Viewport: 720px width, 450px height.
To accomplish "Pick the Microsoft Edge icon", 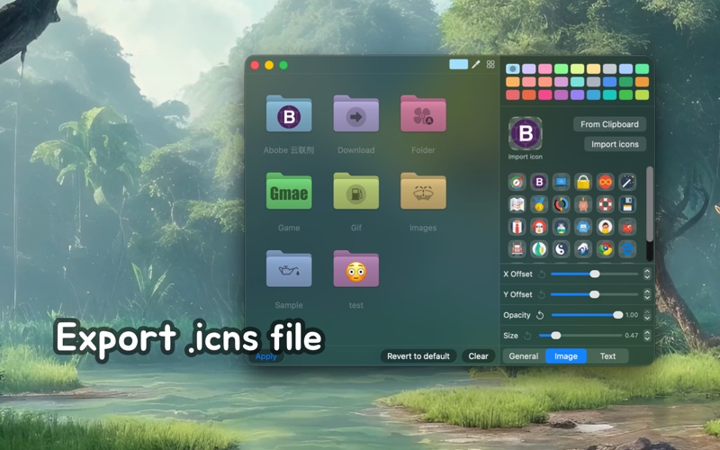I will [x=627, y=249].
